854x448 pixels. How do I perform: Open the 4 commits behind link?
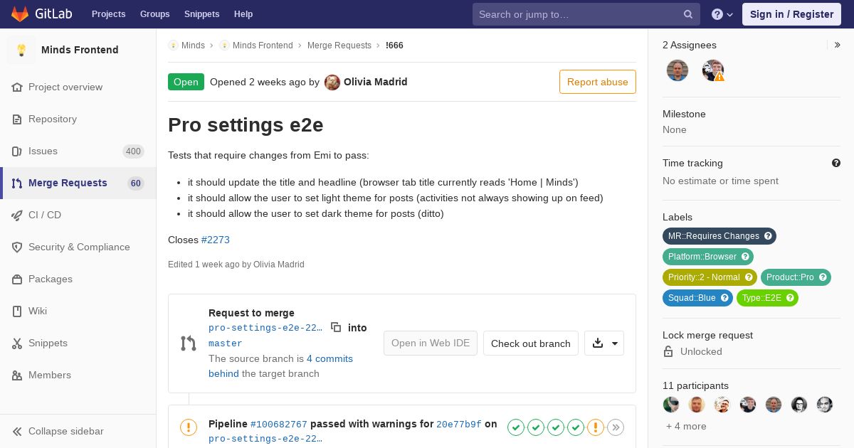280,366
